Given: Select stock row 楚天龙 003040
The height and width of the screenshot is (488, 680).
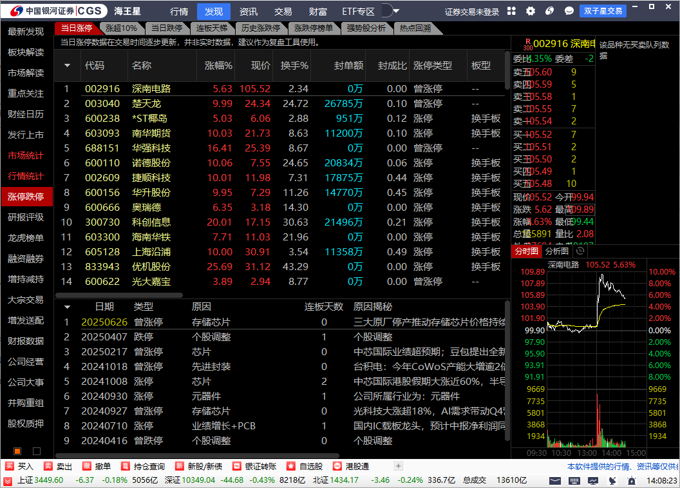Looking at the screenshot, I should tap(279, 104).
